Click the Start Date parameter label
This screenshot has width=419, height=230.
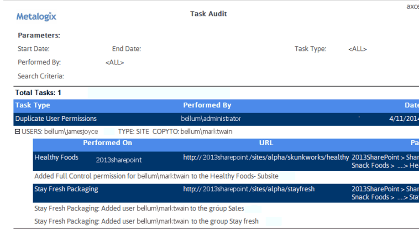pos(33,49)
